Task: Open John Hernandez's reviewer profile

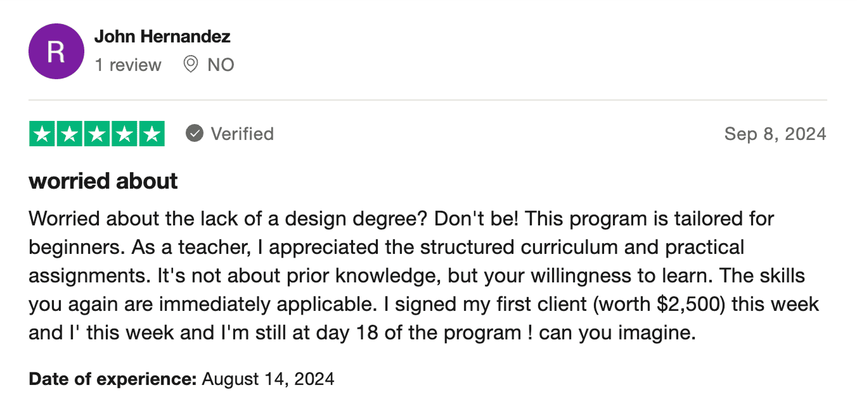Action: pos(162,37)
